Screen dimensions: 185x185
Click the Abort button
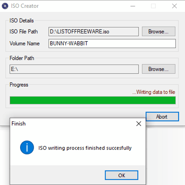[x=162, y=117]
